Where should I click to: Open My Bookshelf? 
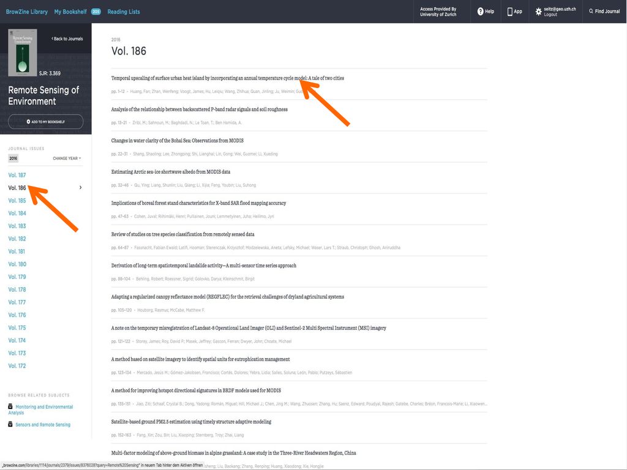point(70,12)
